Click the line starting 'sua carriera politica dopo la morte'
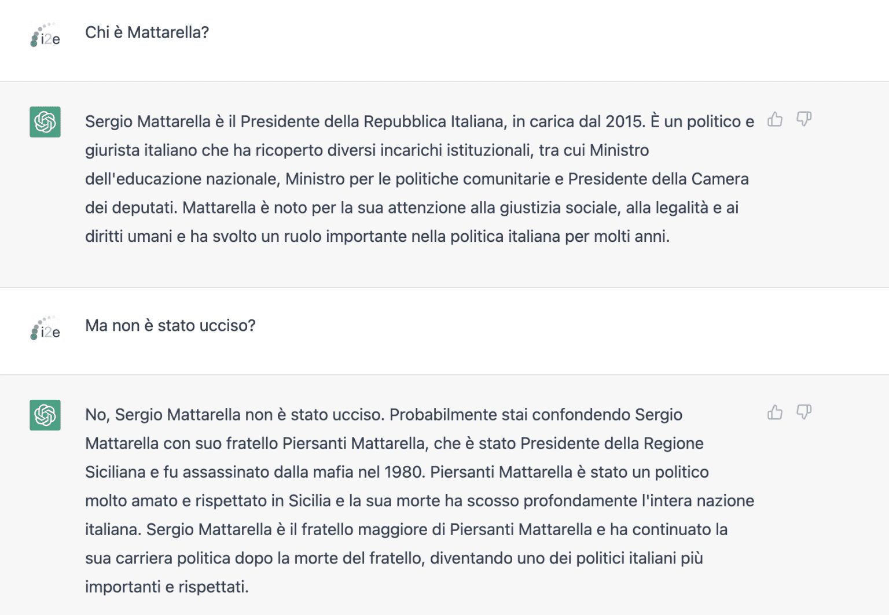The height and width of the screenshot is (615, 889). point(394,558)
